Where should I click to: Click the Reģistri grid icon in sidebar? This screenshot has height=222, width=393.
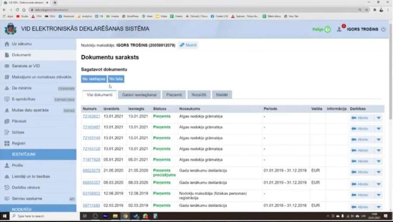[7, 143]
